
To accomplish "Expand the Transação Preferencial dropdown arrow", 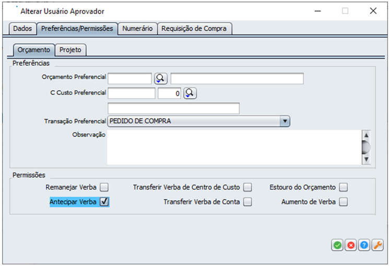I will coord(285,122).
